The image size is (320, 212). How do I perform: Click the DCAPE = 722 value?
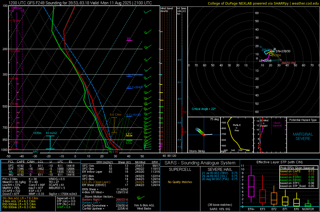[11, 191]
